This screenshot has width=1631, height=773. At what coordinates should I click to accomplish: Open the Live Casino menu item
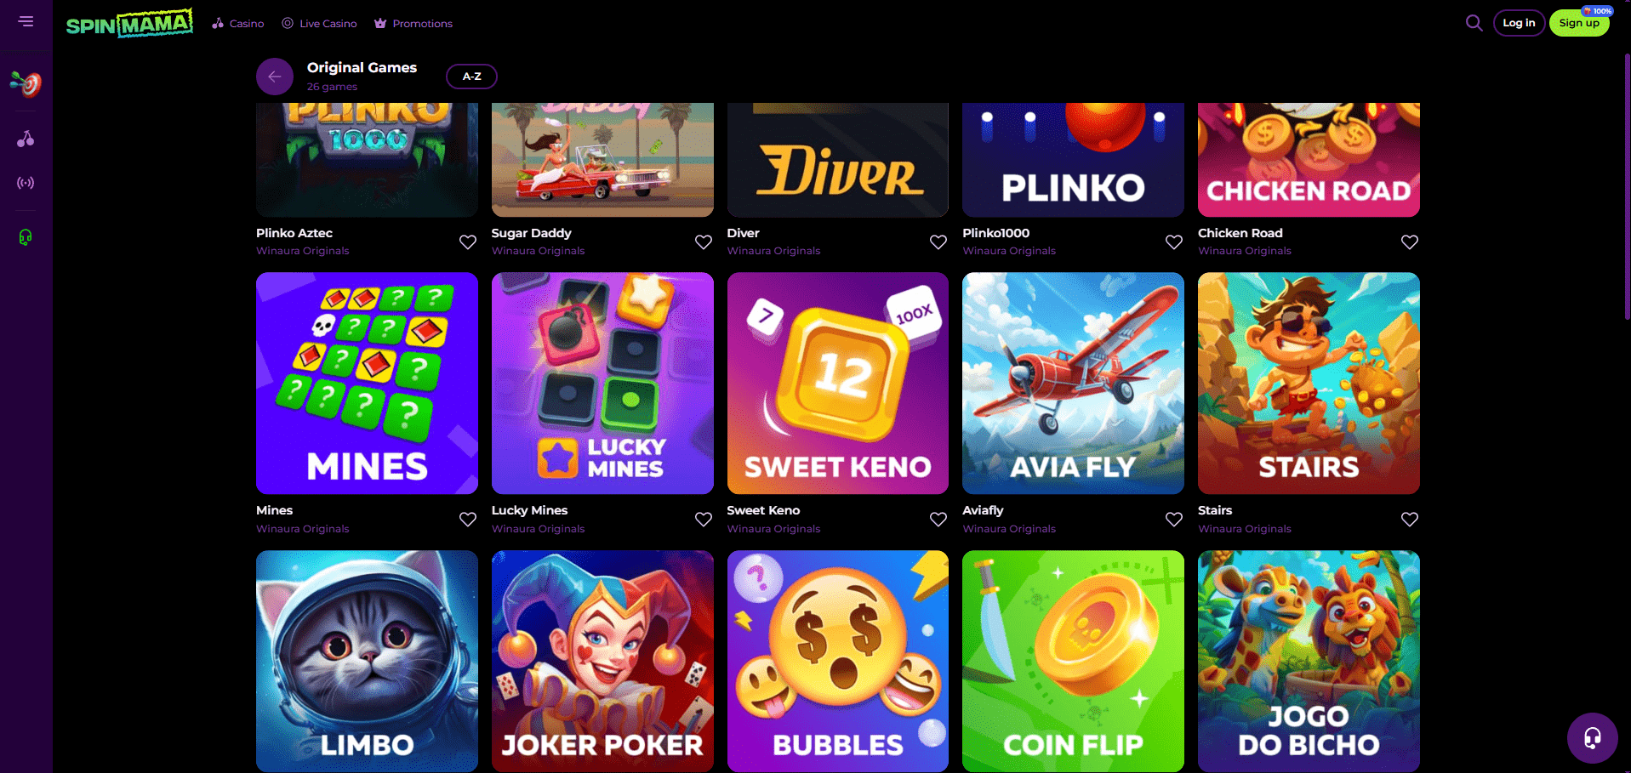pos(319,24)
